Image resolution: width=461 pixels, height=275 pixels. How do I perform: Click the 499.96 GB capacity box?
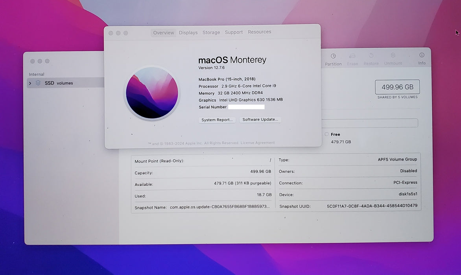(x=398, y=87)
